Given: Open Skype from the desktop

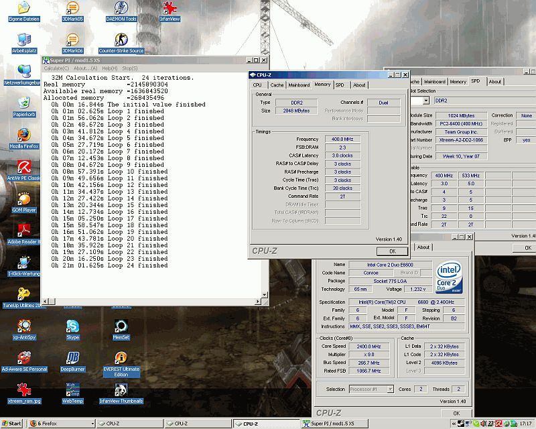Looking at the screenshot, I should (72, 329).
